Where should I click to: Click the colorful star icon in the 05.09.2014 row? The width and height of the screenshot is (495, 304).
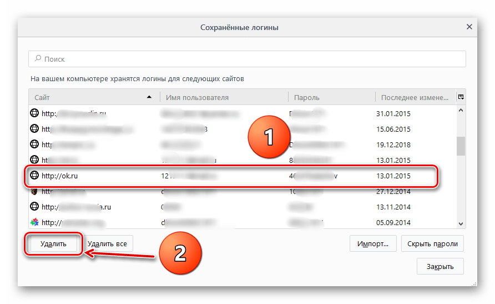(34, 222)
